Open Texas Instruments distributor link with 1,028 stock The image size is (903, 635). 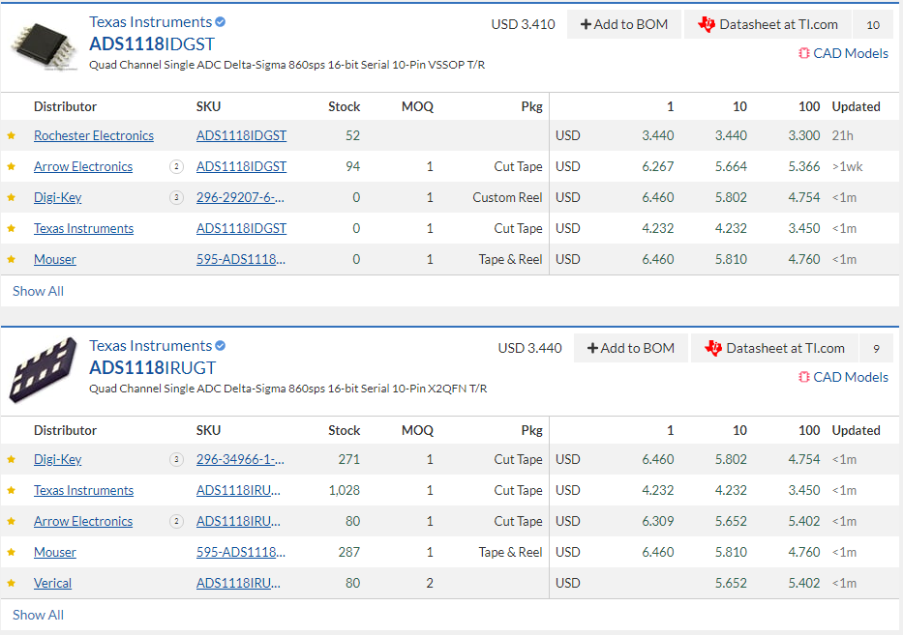(83, 491)
